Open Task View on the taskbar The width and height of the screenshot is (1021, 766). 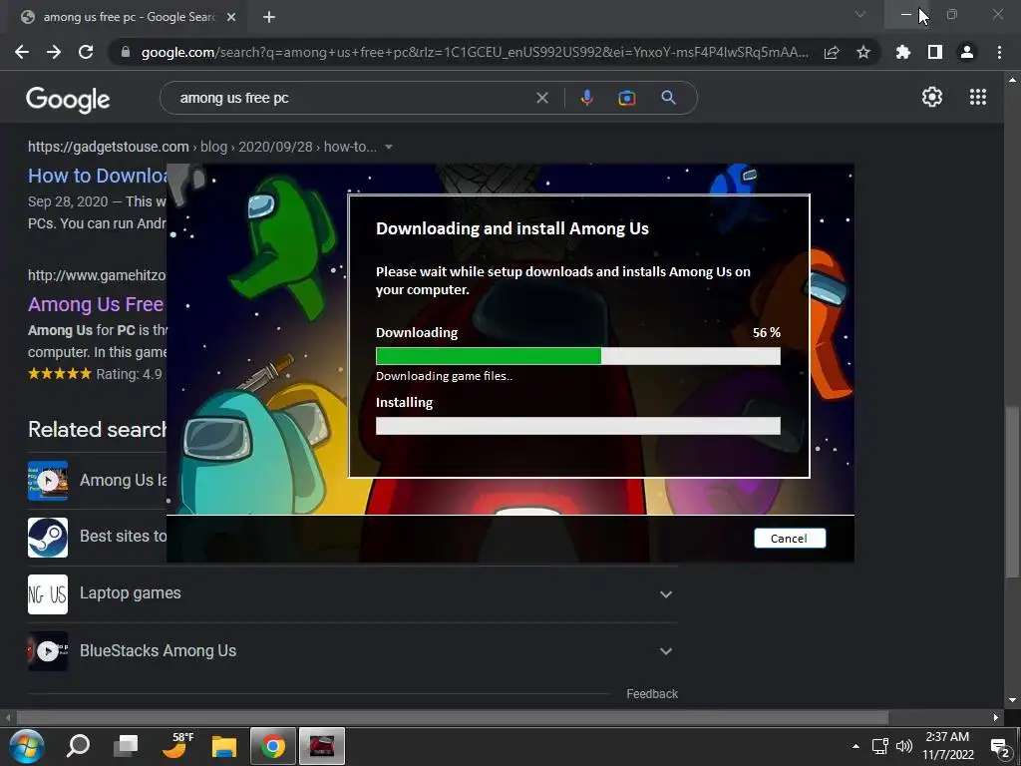click(x=126, y=746)
